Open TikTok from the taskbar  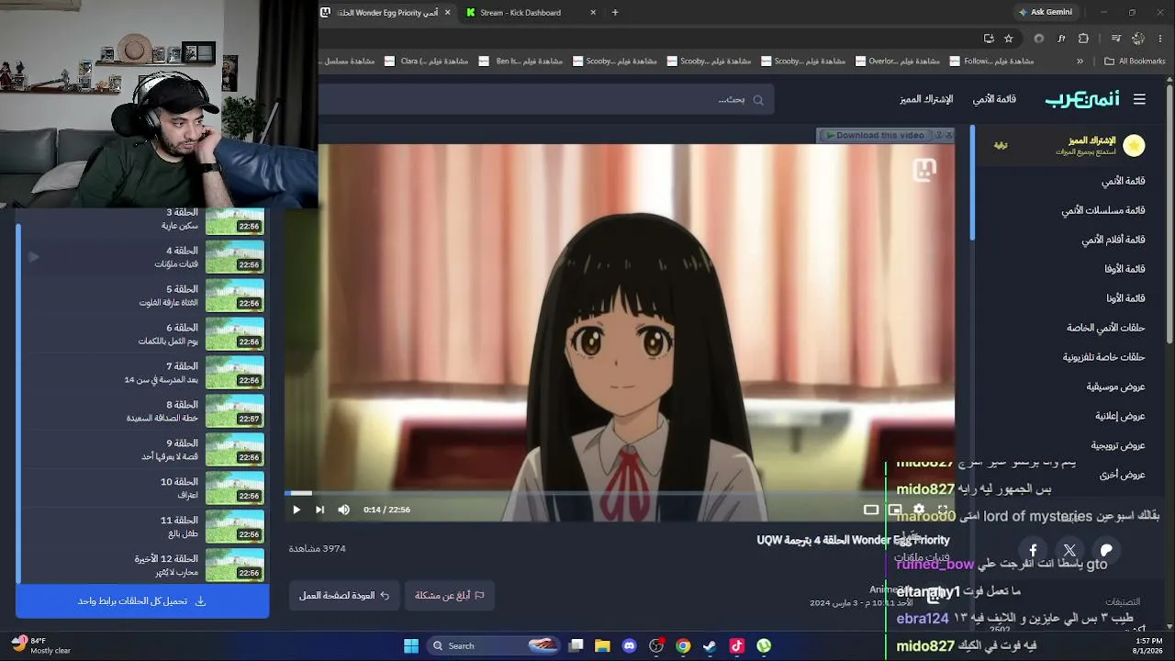[736, 645]
